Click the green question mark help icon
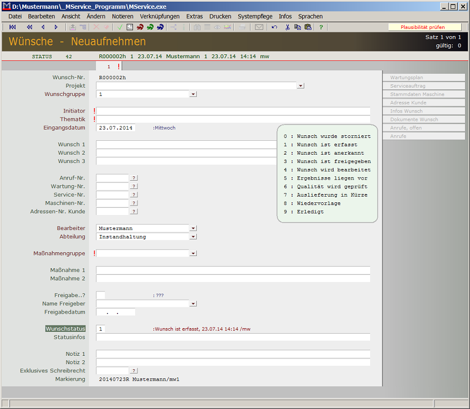This screenshot has height=409, width=470. pyautogui.click(x=320, y=27)
